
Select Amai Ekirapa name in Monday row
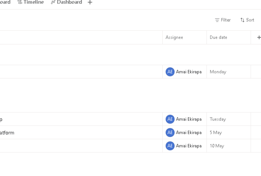(189, 72)
